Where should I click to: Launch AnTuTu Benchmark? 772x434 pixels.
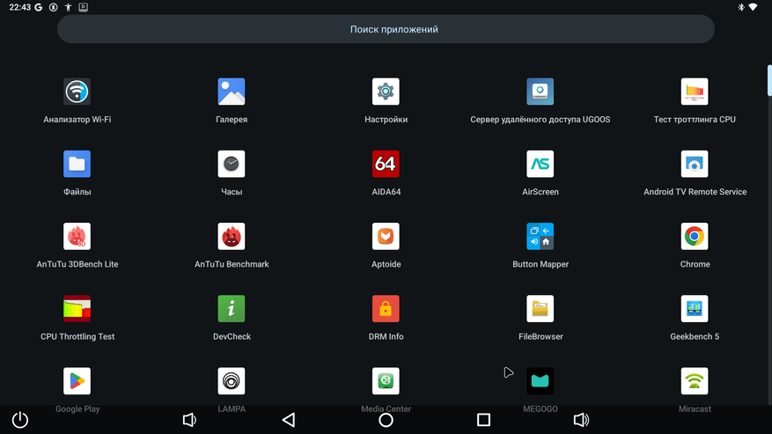232,237
